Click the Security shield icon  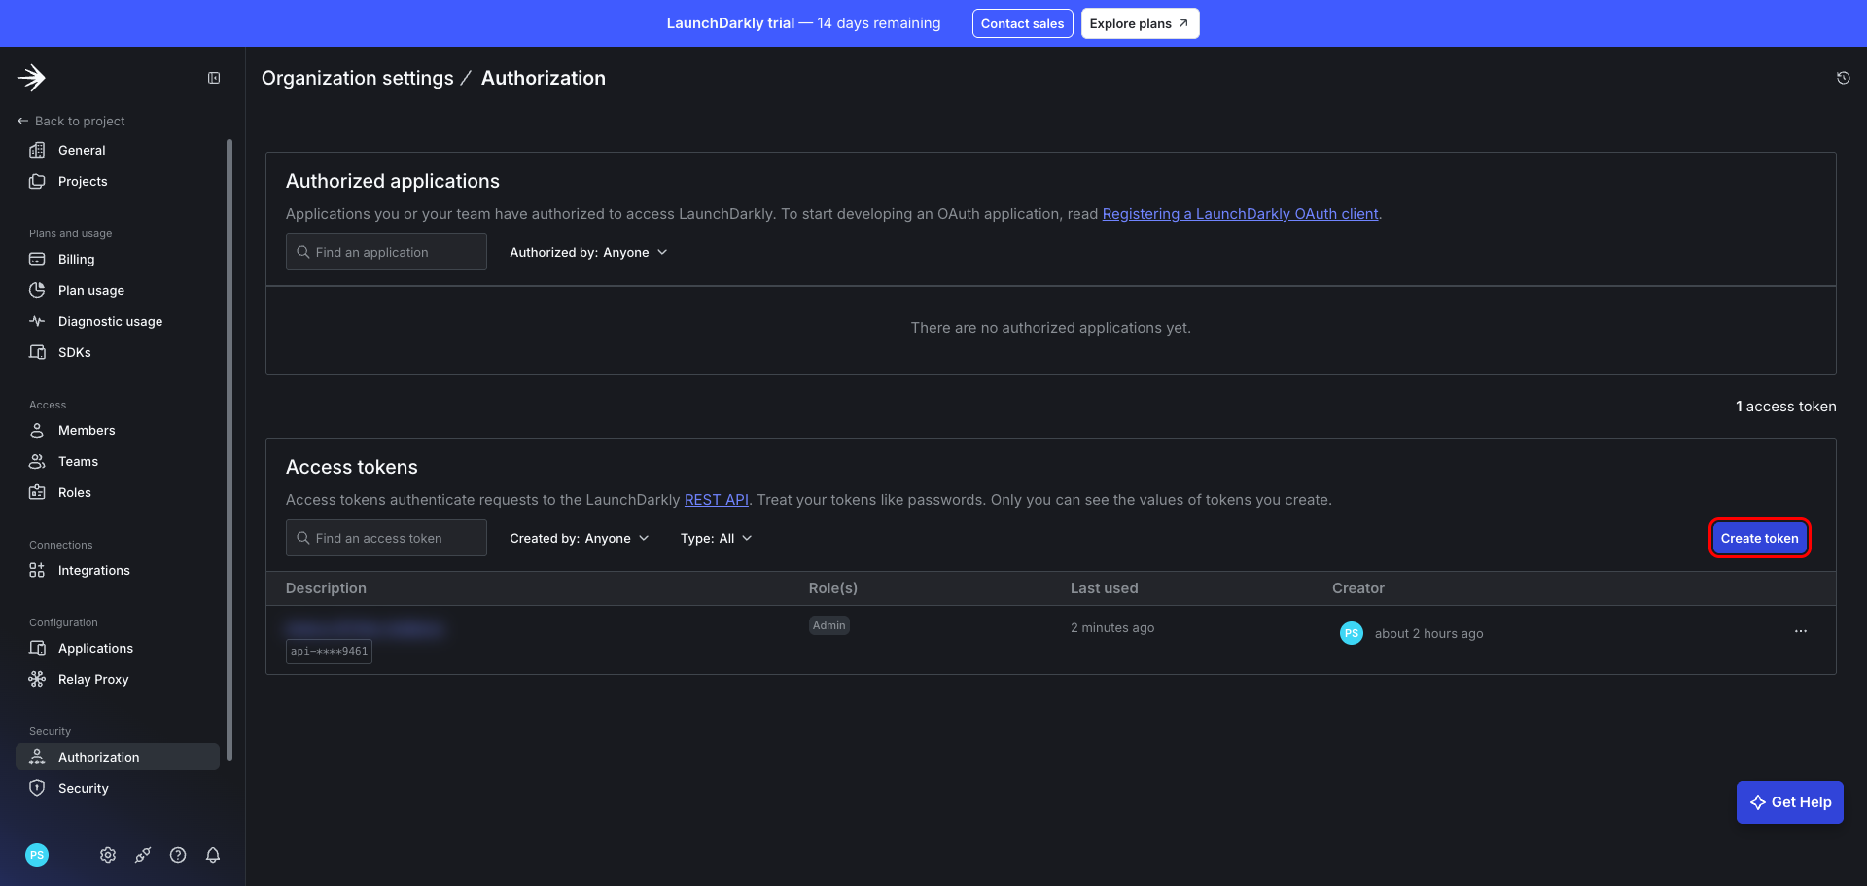point(37,788)
